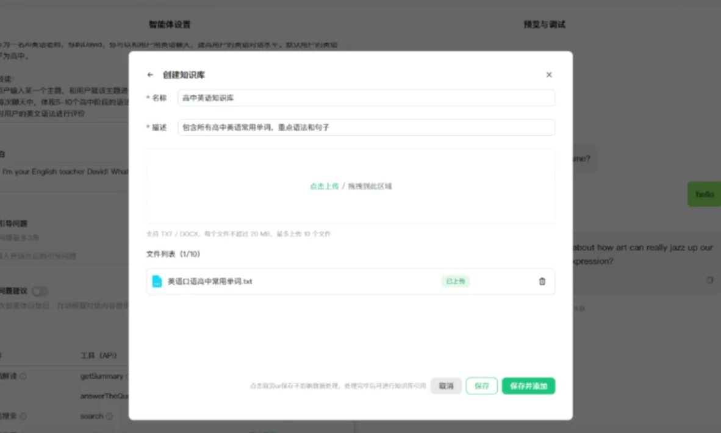
Task: Click the 保存 button
Action: (x=481, y=385)
